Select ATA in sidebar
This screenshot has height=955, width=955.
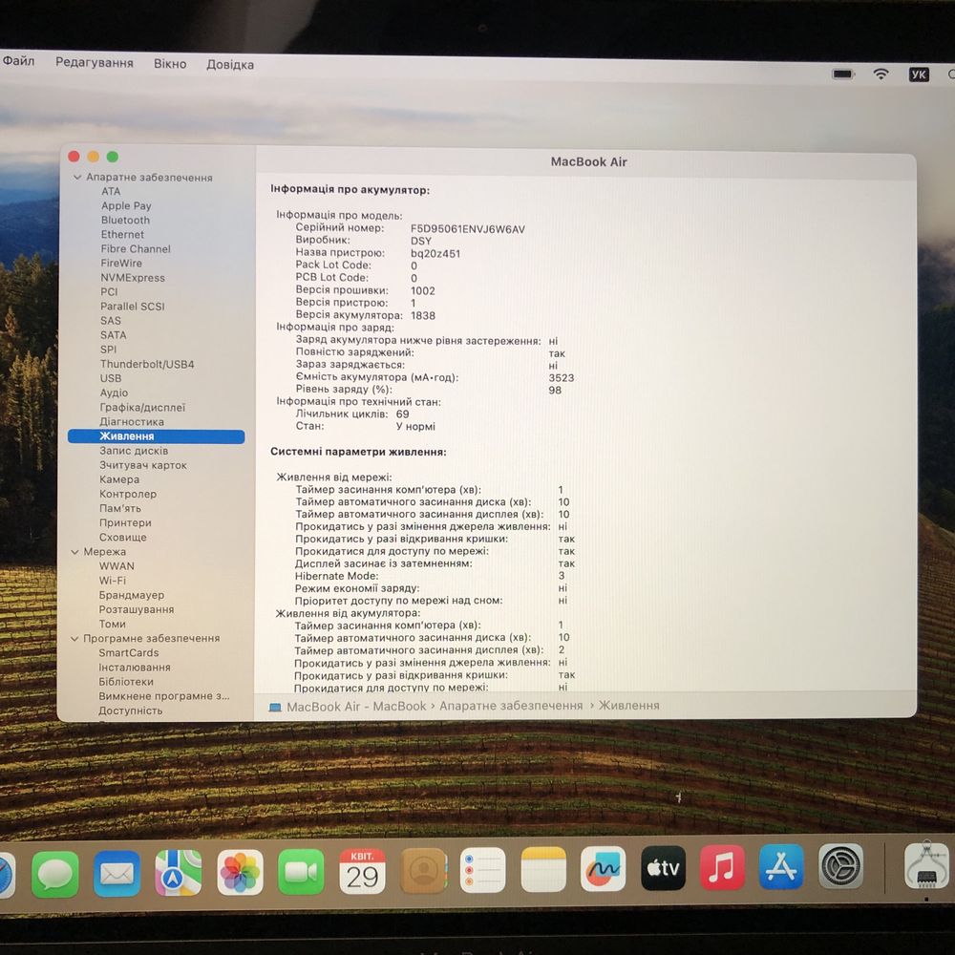pyautogui.click(x=111, y=191)
